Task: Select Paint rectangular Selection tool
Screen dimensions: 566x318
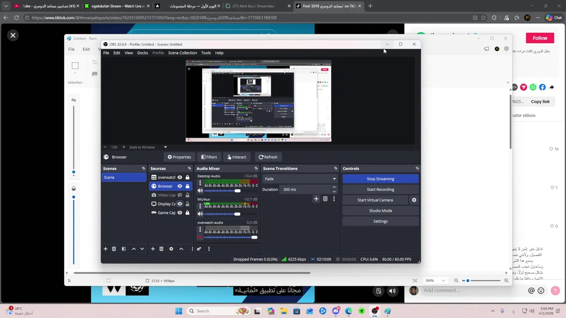Action: pyautogui.click(x=75, y=66)
